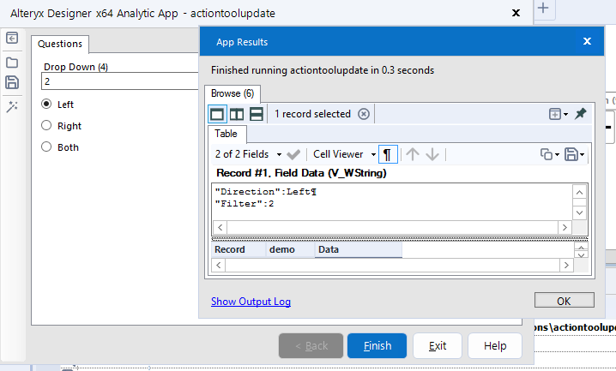Switch to the Browse (6) tab

click(x=232, y=93)
